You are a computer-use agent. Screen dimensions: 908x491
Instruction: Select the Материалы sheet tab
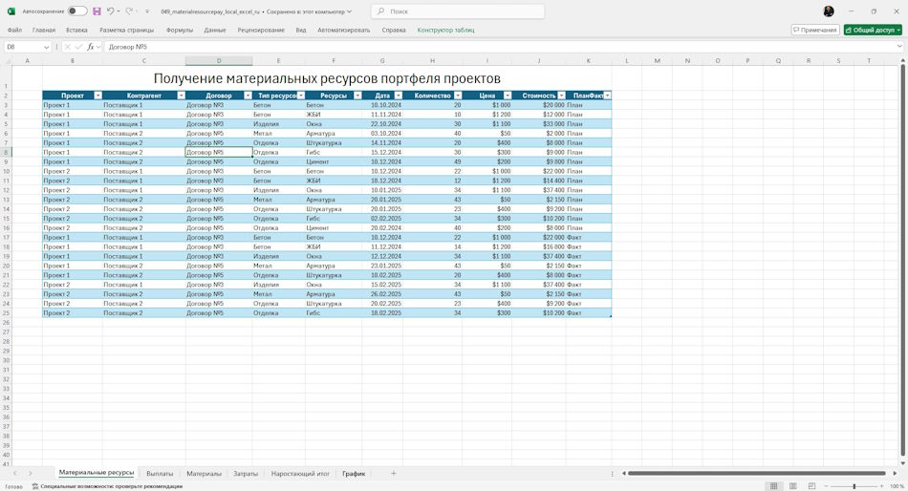point(205,474)
